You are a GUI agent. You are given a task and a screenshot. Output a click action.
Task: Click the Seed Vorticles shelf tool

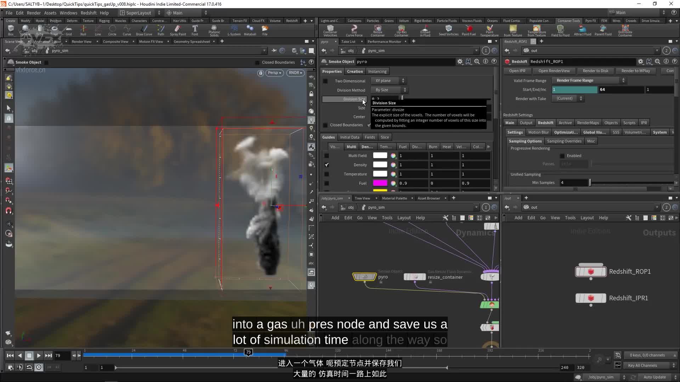click(x=448, y=31)
